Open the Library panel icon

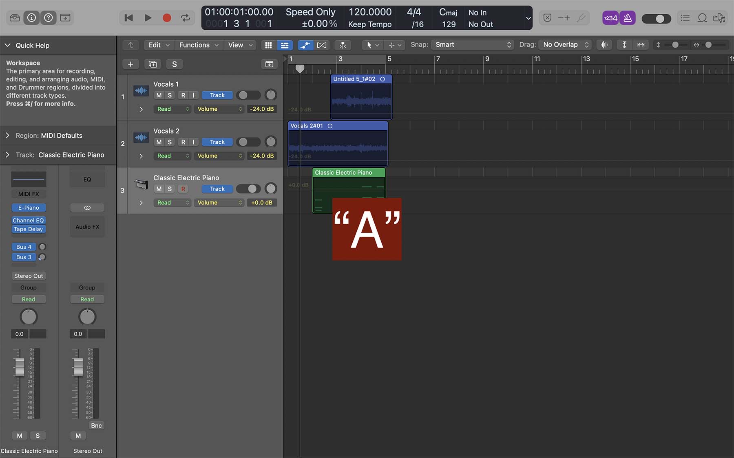pyautogui.click(x=15, y=18)
